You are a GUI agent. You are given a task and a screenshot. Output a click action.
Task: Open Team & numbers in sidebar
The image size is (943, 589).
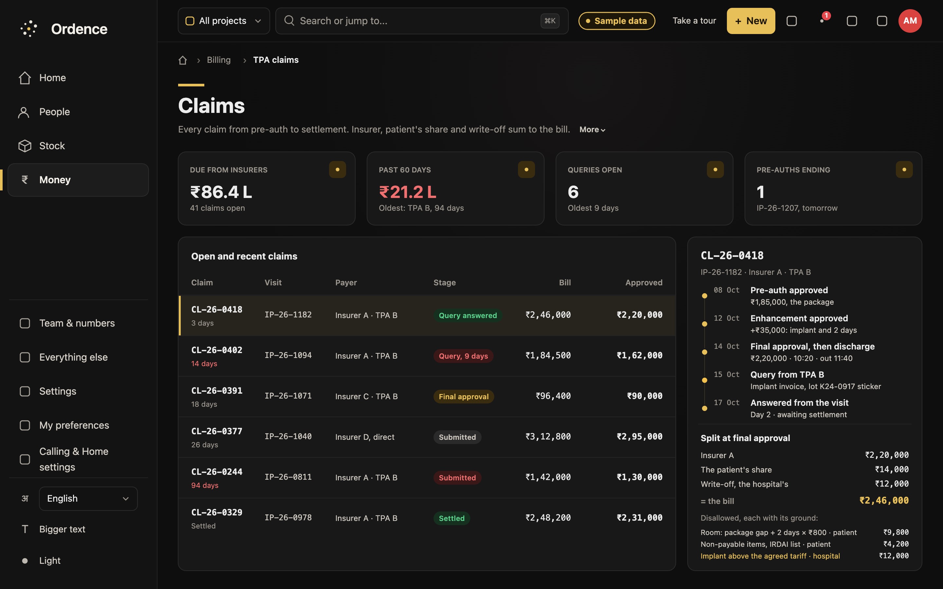pos(78,323)
